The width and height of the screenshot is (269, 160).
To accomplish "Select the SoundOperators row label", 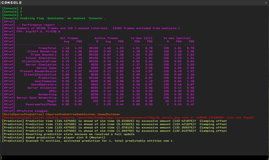I will [x=44, y=84].
